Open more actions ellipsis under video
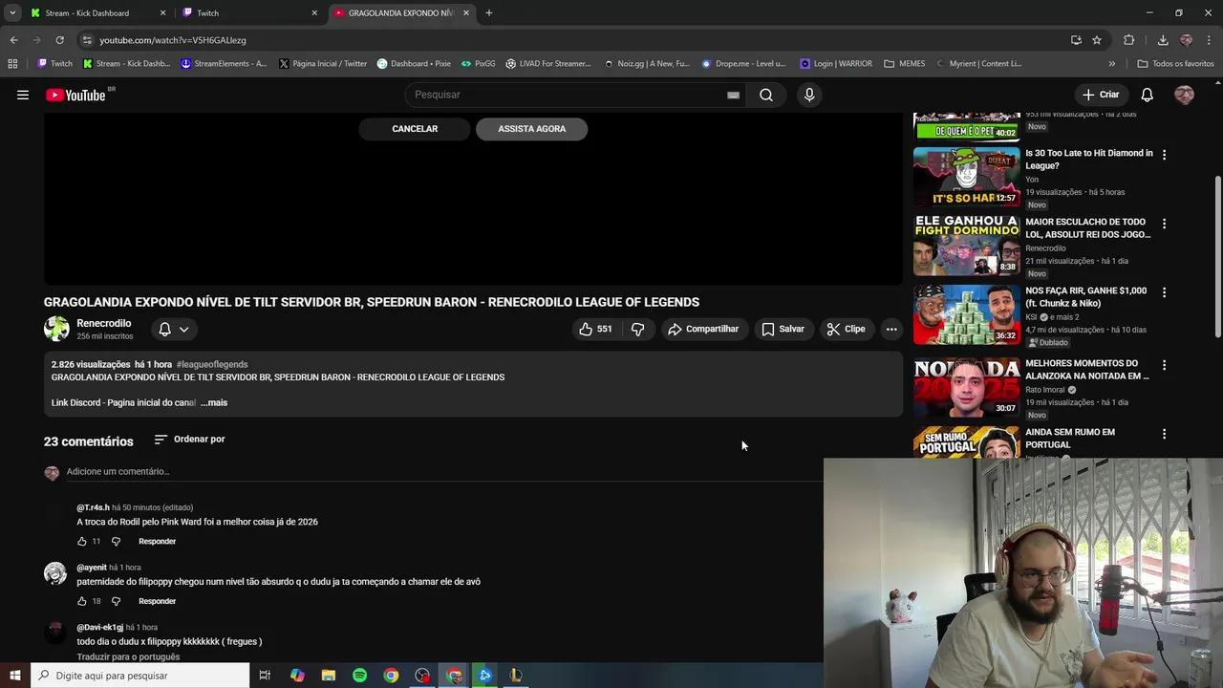Viewport: 1223px width, 688px height. (891, 329)
